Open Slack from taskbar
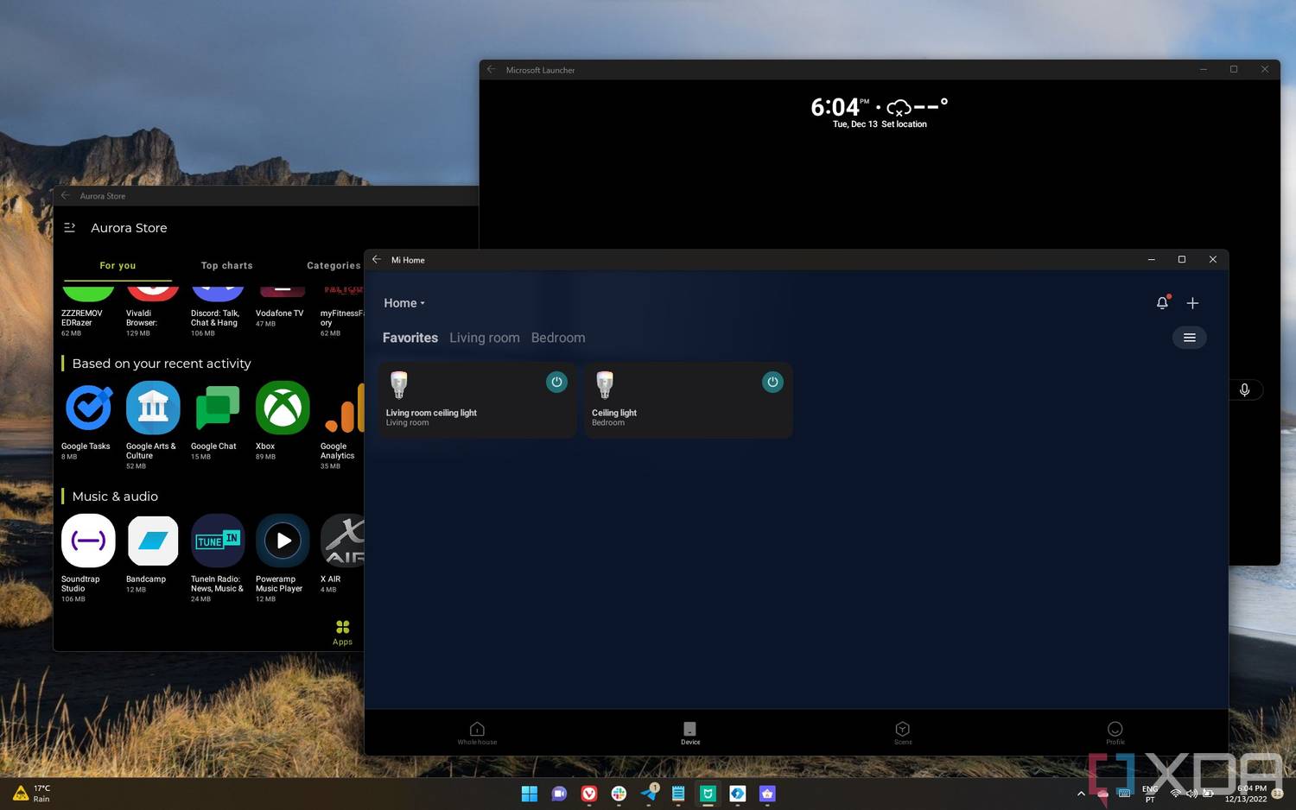This screenshot has width=1296, height=810. pos(619,794)
